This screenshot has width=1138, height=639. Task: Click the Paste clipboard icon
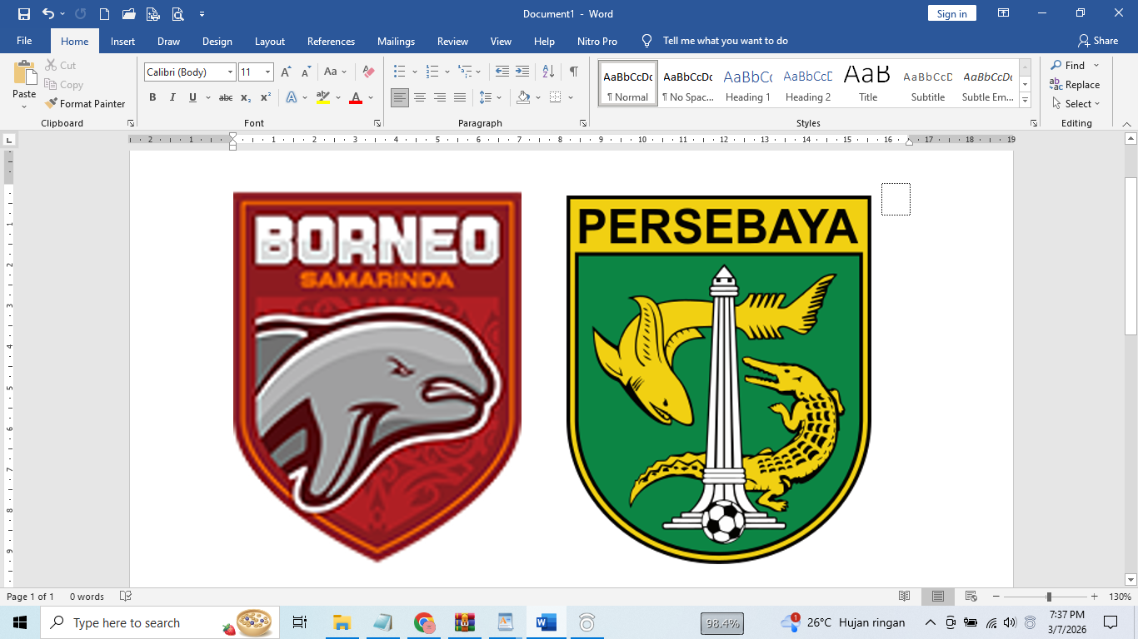24,73
